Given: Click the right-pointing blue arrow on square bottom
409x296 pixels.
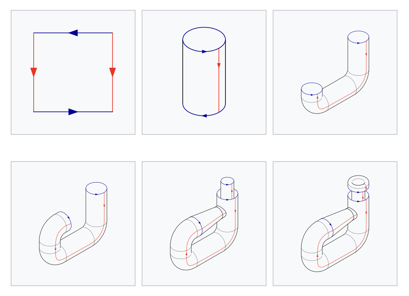Looking at the screenshot, I should click(73, 112).
